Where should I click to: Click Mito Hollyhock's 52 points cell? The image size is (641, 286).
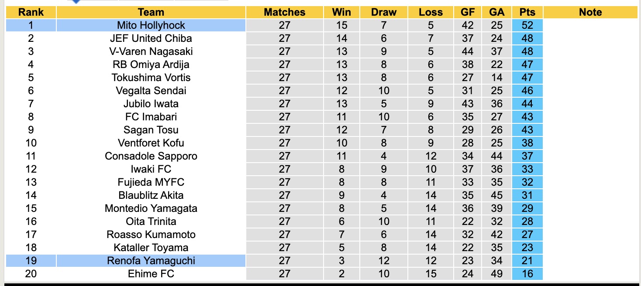[x=527, y=25]
